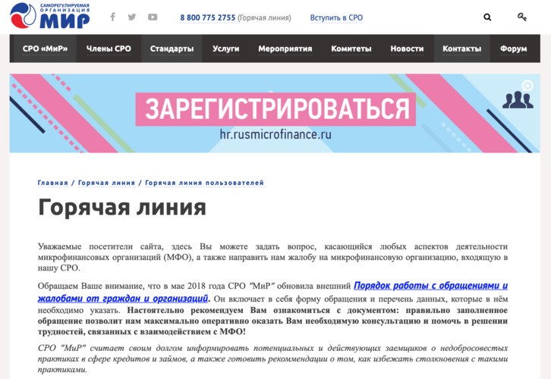Click the people group icon on banner
551x379 pixels.
pyautogui.click(x=518, y=99)
